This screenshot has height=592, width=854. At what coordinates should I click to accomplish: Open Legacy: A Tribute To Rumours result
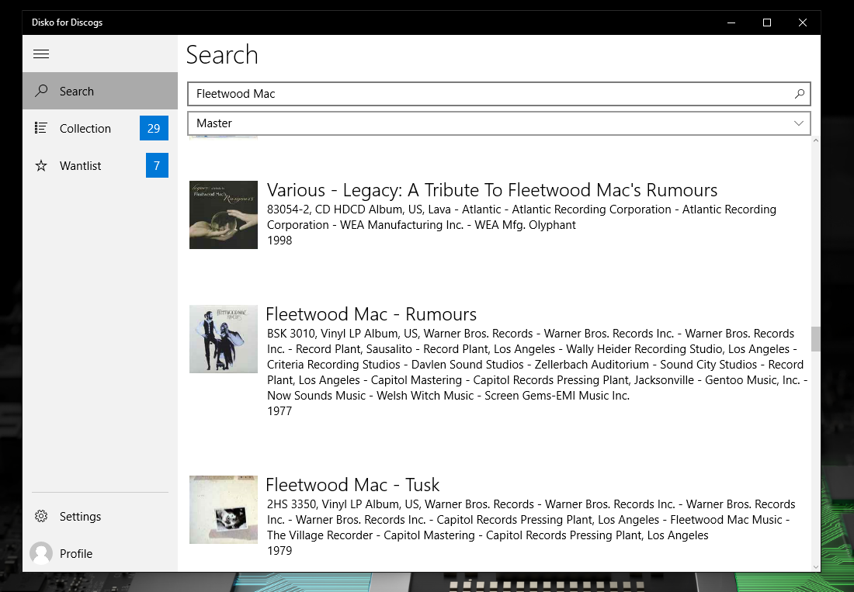pos(492,190)
